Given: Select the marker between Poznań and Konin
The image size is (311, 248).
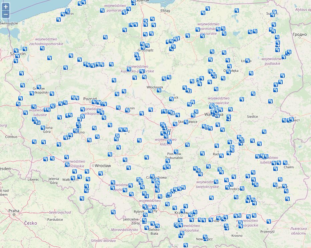Looking at the screenshot, I should click(x=118, y=107).
